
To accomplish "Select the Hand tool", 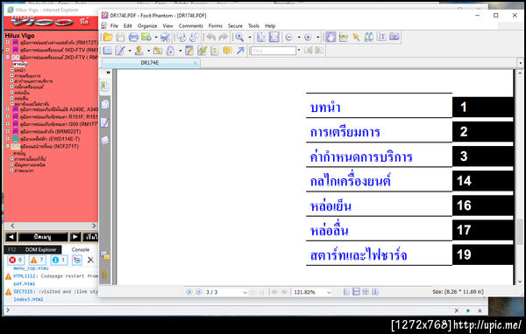I will point(331,37).
